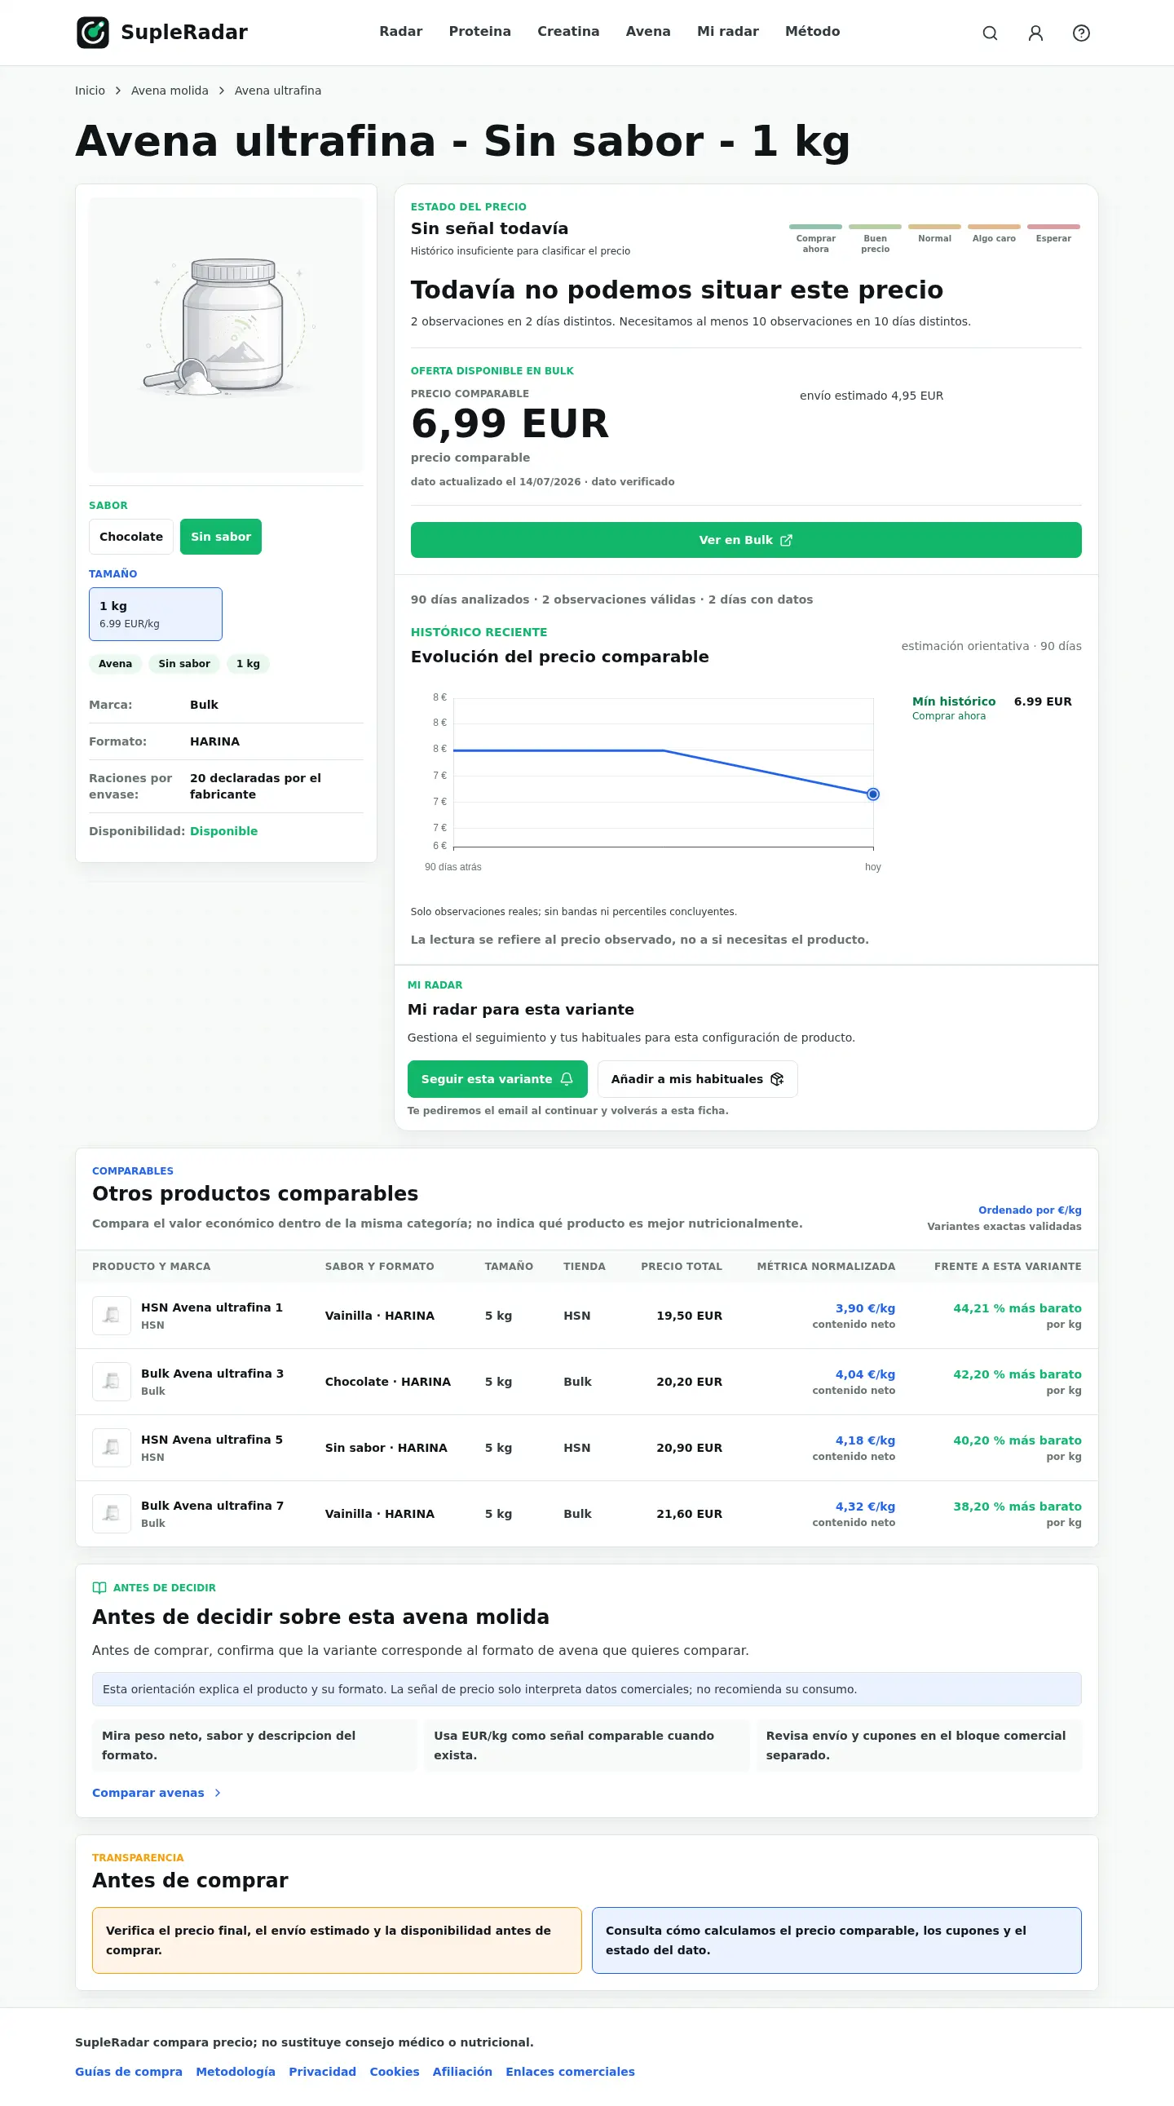Click thumbnail of HSN Avena ultrafina 1
Image resolution: width=1174 pixels, height=2106 pixels.
(x=112, y=1316)
